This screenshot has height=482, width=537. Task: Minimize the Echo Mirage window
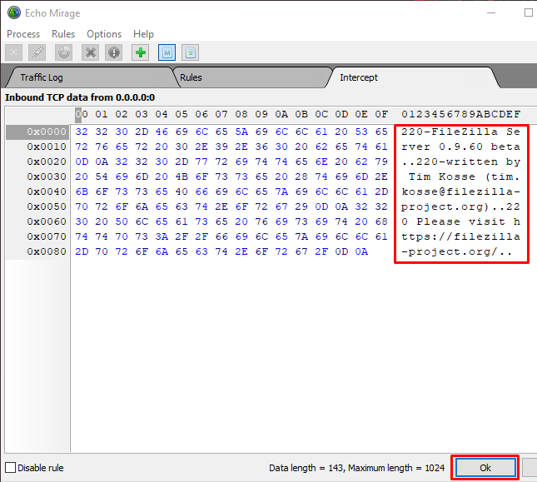pyautogui.click(x=491, y=13)
